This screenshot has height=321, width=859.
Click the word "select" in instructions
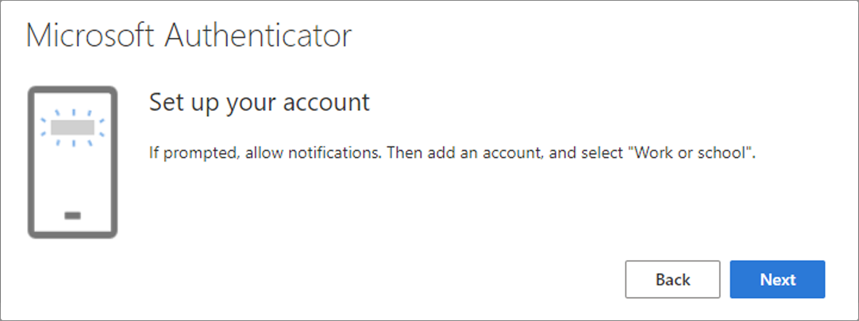607,152
